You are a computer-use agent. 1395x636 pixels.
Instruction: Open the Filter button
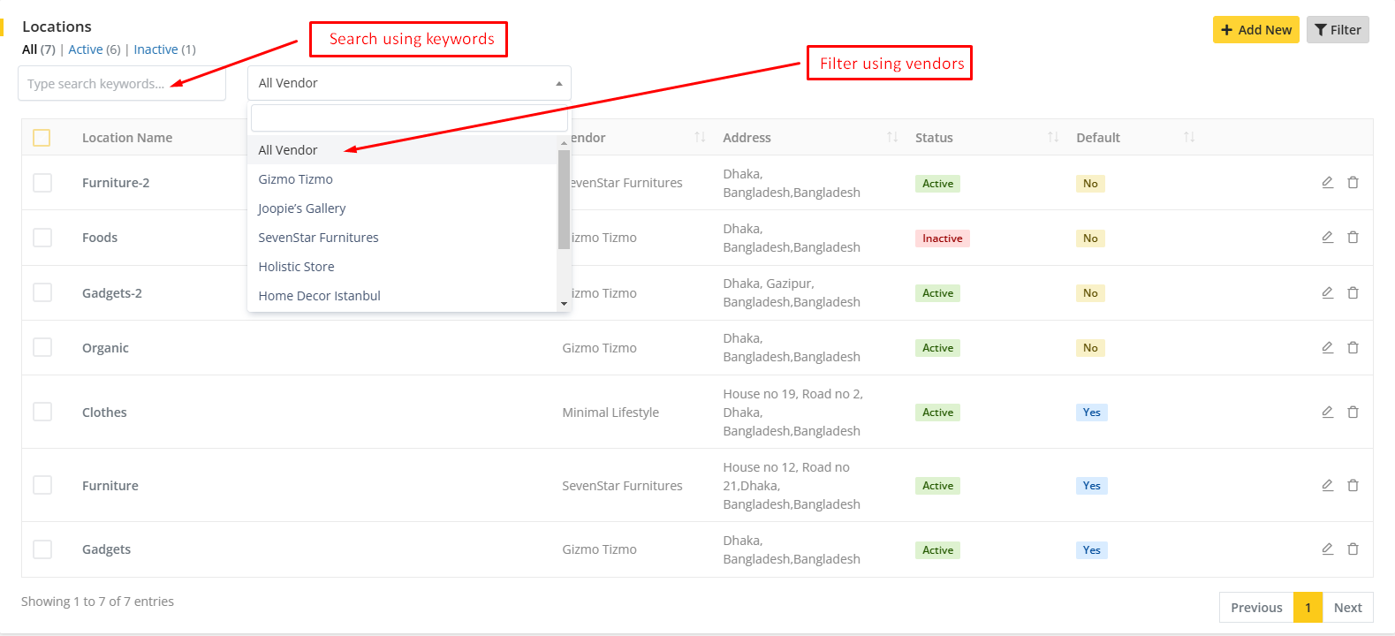click(x=1337, y=30)
